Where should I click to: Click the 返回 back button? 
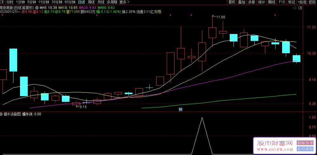point(312,2)
